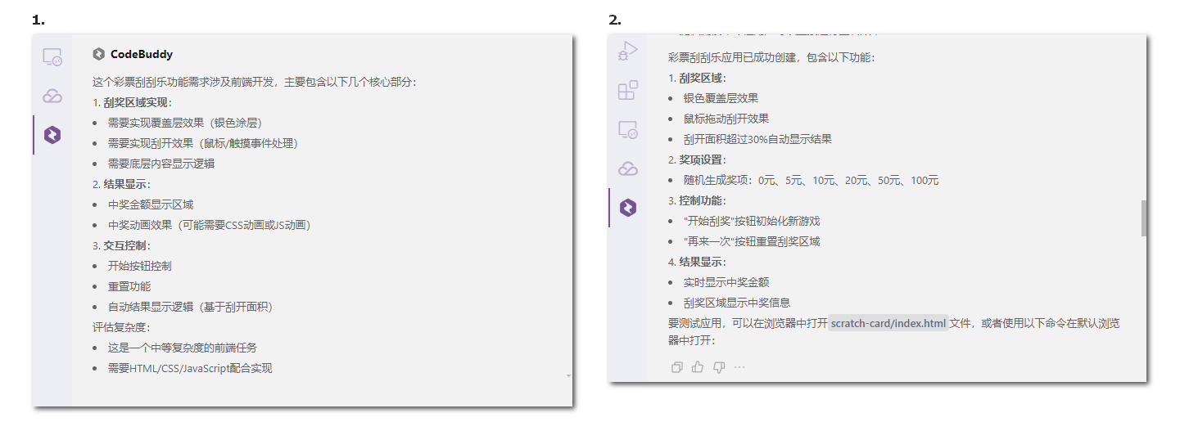Screen dimensions: 1180x440
Task: Click the cloud icon in panel 2 sidebar
Action: click(x=628, y=168)
